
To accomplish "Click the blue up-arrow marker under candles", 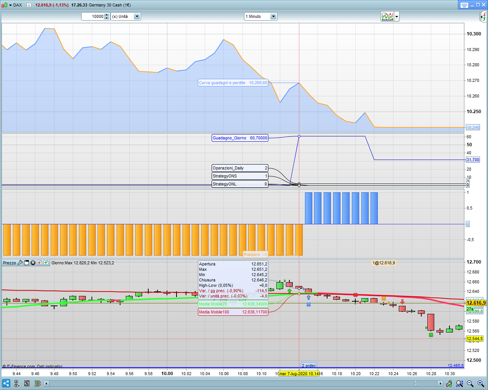I will click(308, 297).
